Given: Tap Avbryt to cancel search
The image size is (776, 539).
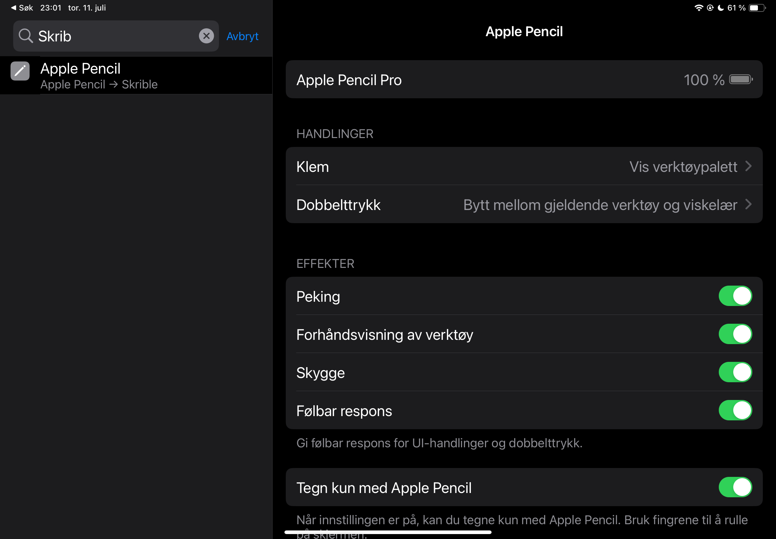Looking at the screenshot, I should (x=242, y=36).
